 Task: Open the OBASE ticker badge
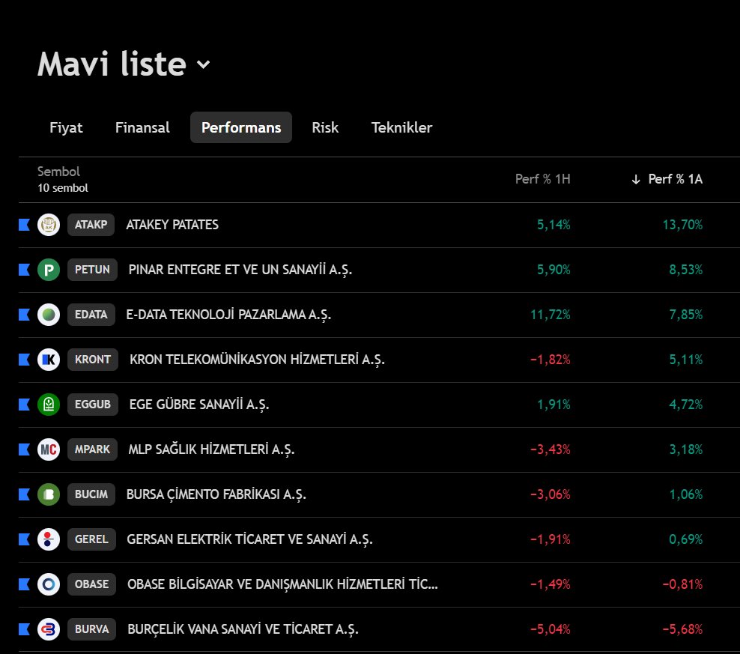(x=91, y=584)
